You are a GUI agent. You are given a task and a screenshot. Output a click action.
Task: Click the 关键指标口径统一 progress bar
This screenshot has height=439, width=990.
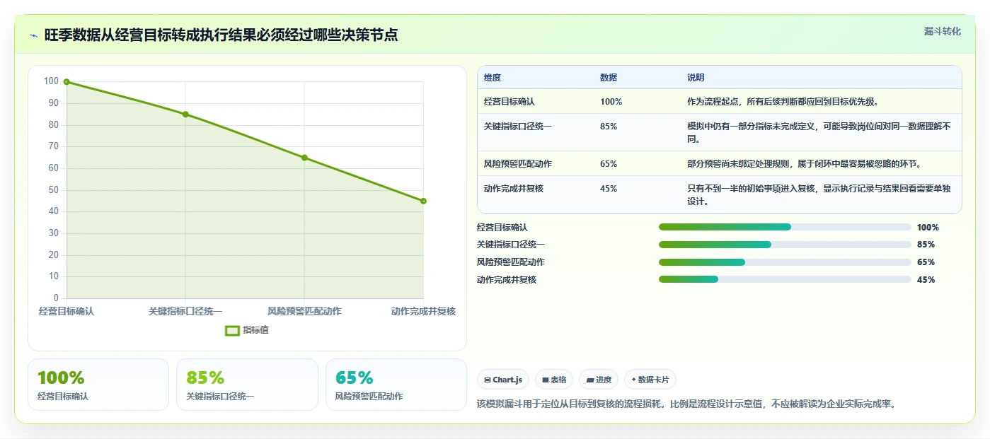pos(785,245)
